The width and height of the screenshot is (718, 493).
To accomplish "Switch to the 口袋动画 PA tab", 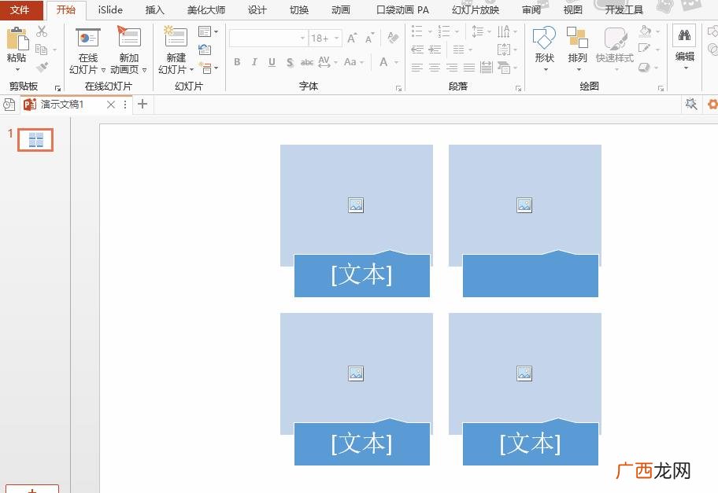I will click(402, 9).
